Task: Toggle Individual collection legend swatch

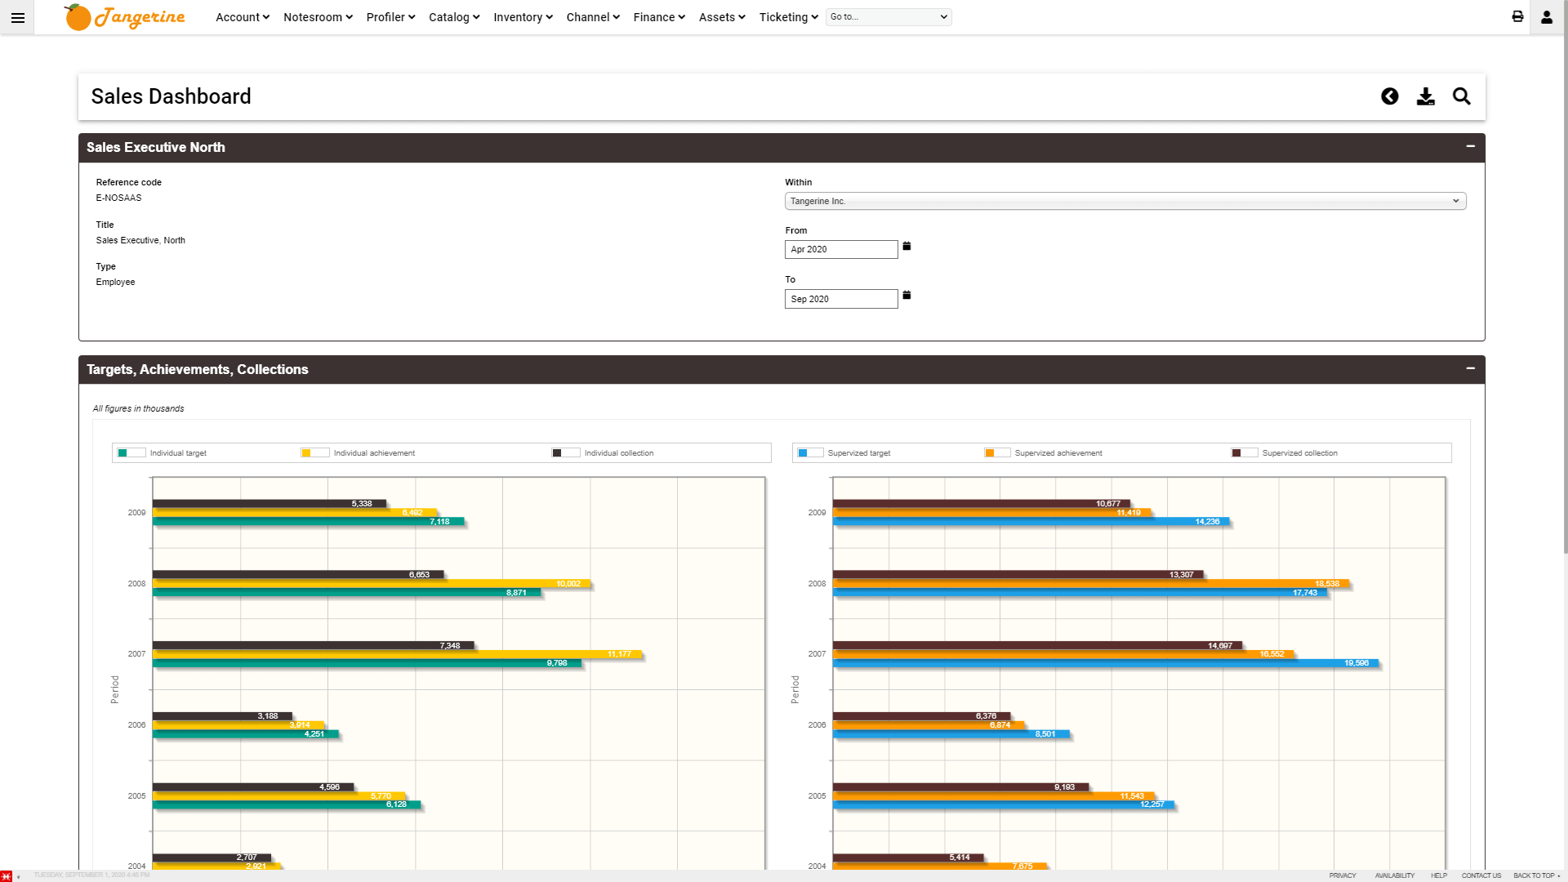Action: 566,453
